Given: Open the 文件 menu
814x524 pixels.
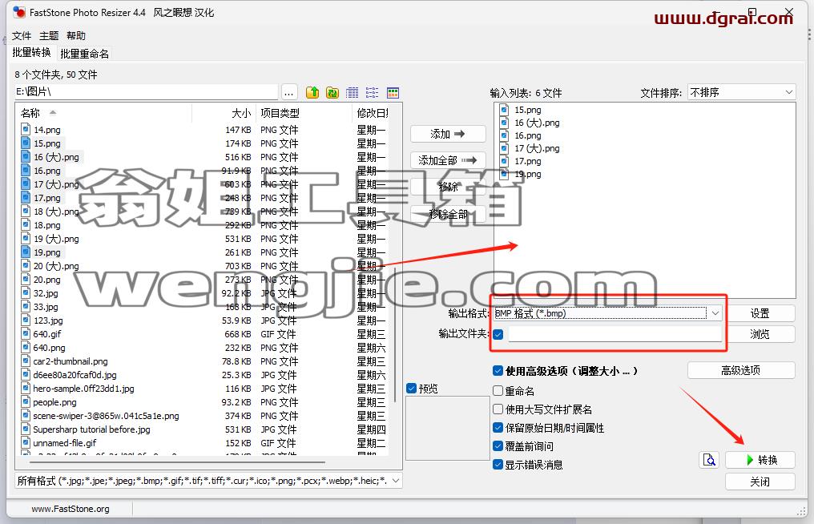Looking at the screenshot, I should coord(22,35).
